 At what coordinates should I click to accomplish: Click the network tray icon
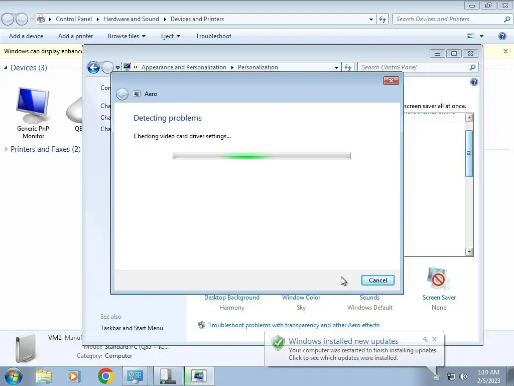click(x=451, y=376)
